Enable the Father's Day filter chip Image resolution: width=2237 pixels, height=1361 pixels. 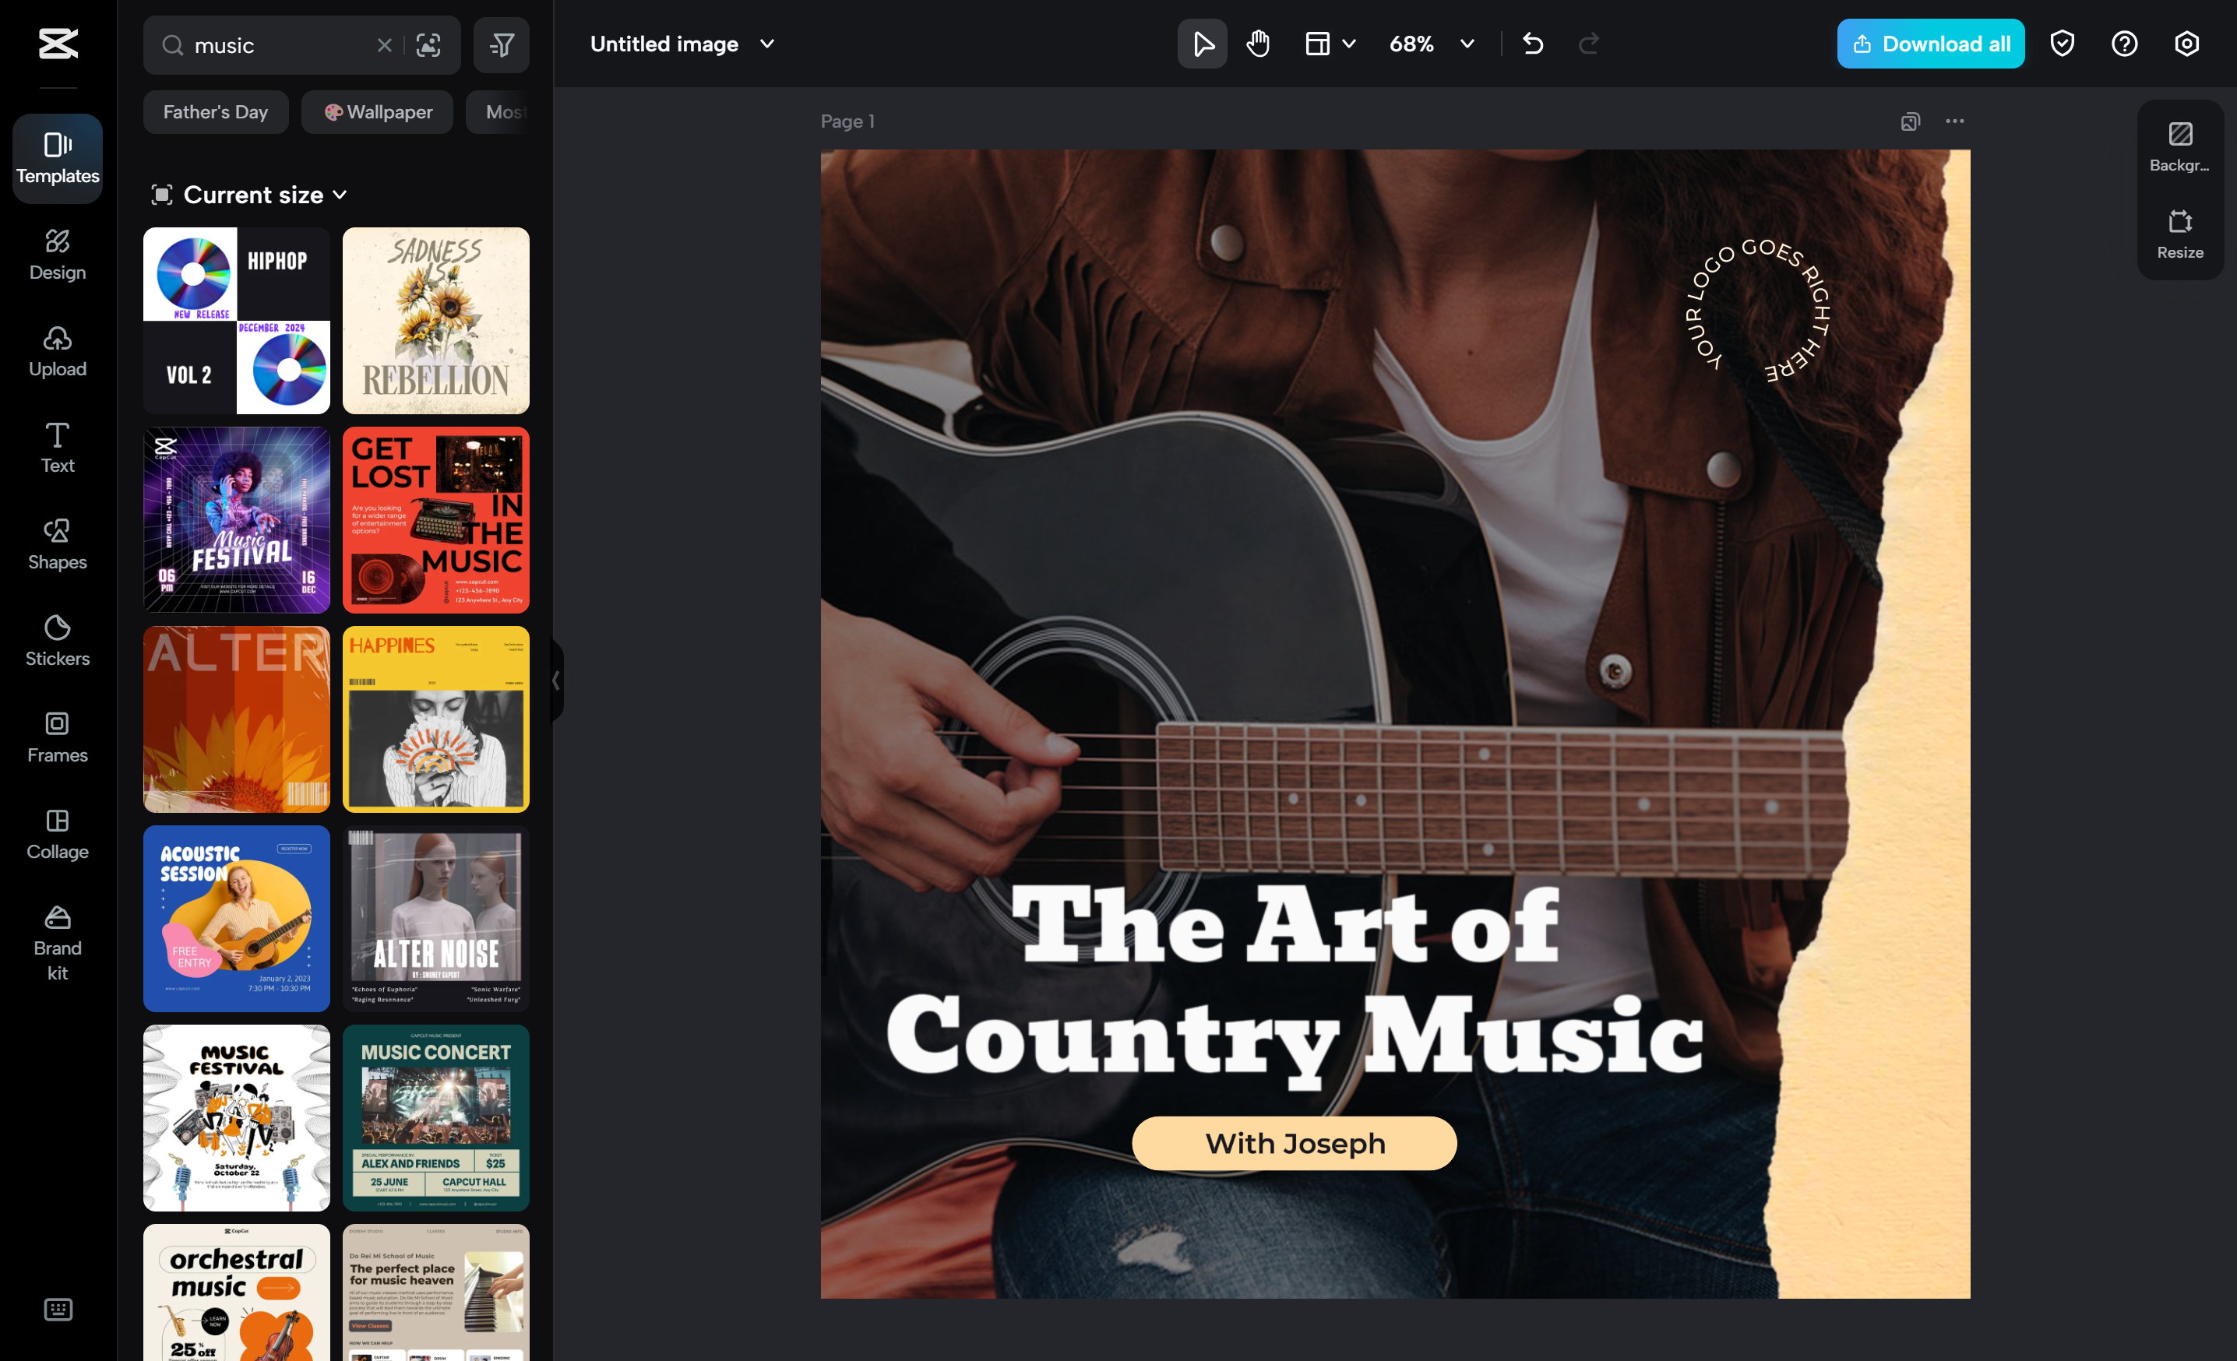point(215,111)
